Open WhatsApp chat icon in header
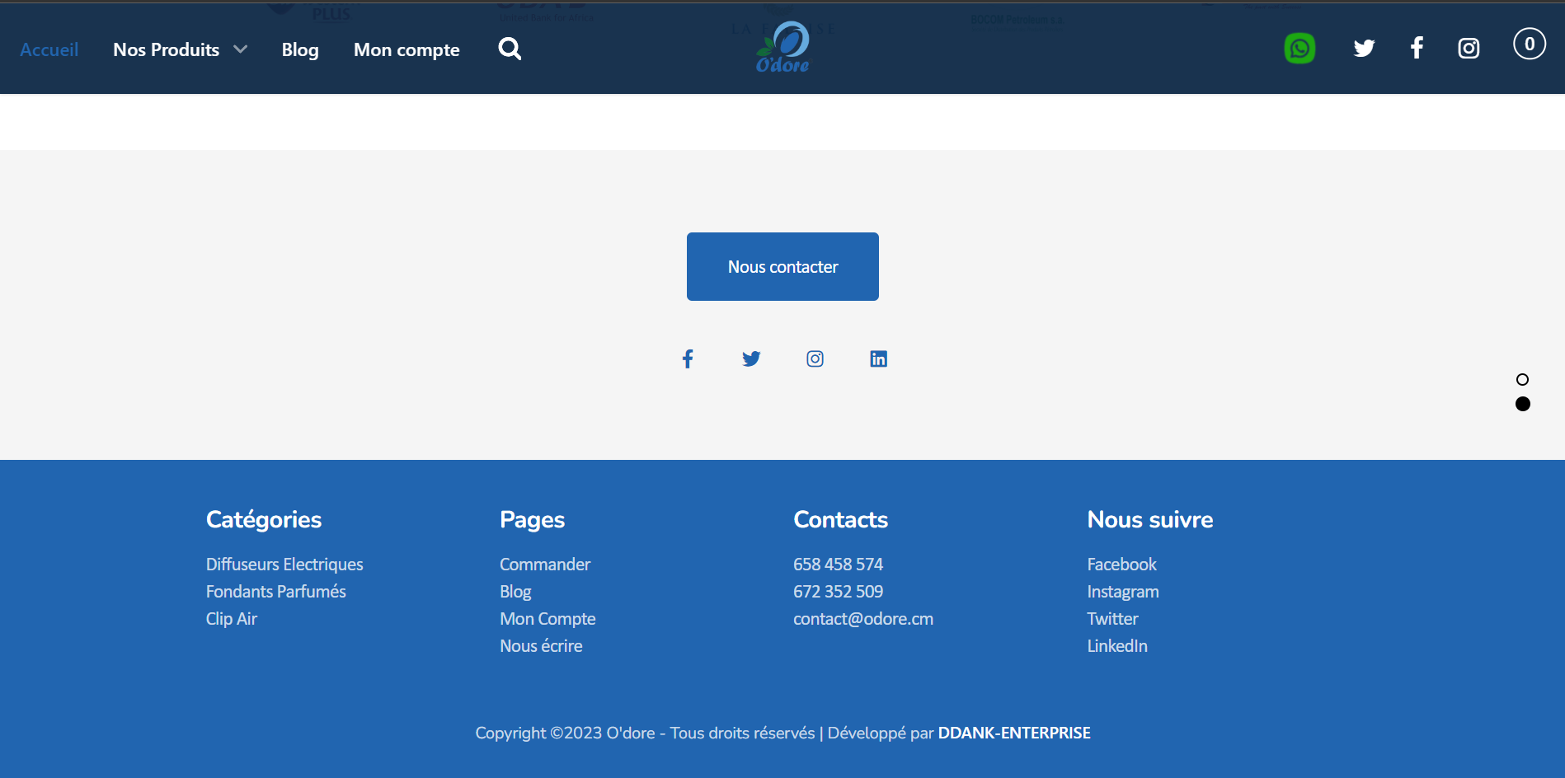Screen dimensions: 1565x778 (x=1299, y=49)
